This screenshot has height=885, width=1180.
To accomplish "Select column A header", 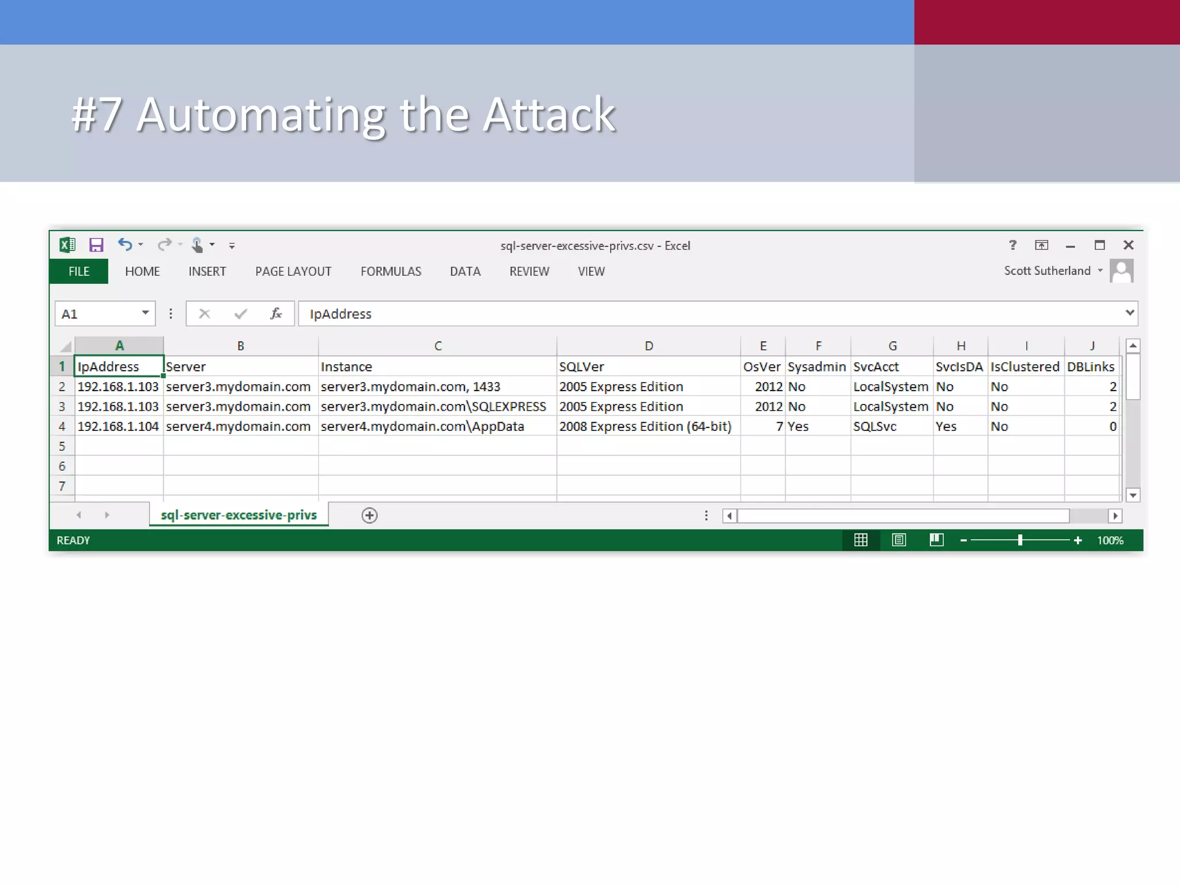I will pyautogui.click(x=119, y=346).
